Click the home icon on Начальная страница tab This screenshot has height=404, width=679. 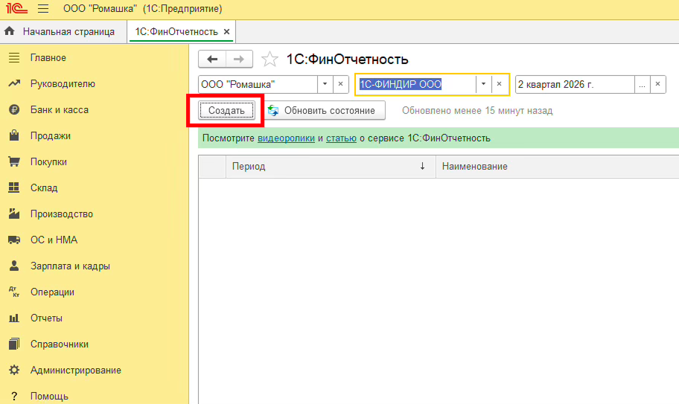tap(10, 31)
